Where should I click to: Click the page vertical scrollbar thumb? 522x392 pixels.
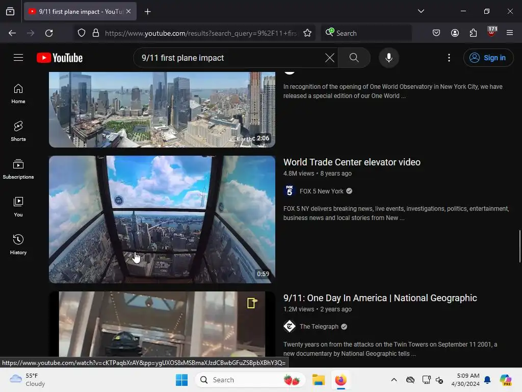(519, 246)
